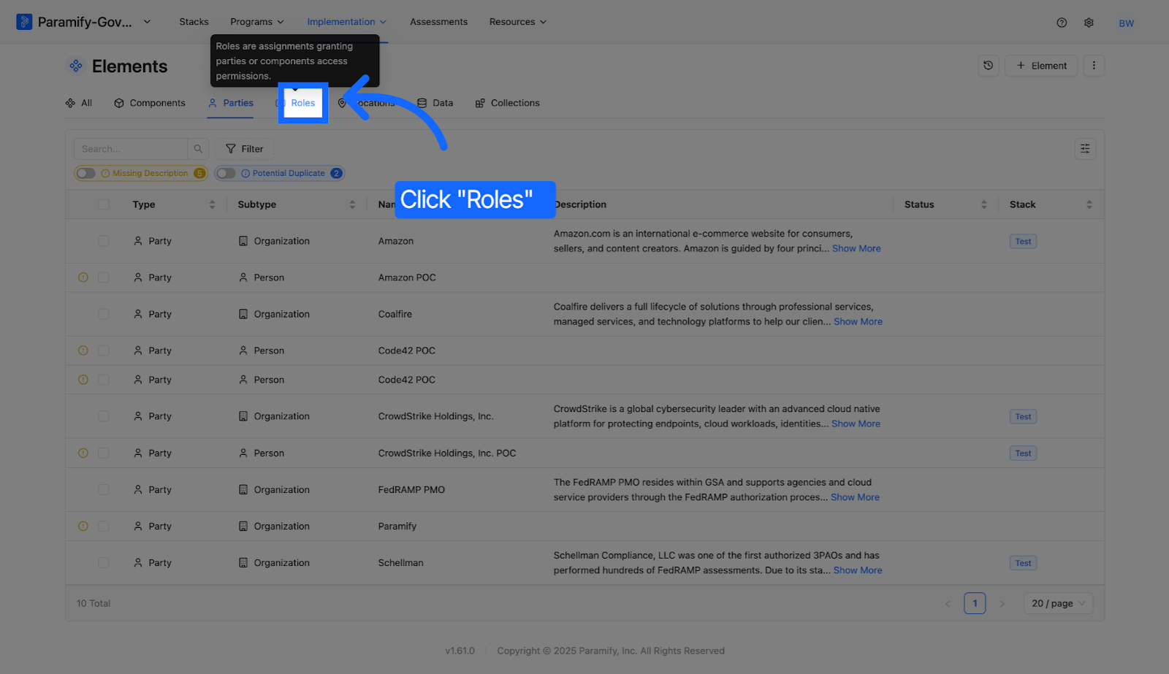Switch to the Data tab
This screenshot has height=674, width=1169.
tap(435, 103)
